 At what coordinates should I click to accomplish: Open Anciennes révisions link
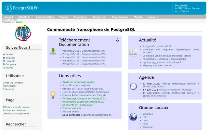(x=14, y=110)
